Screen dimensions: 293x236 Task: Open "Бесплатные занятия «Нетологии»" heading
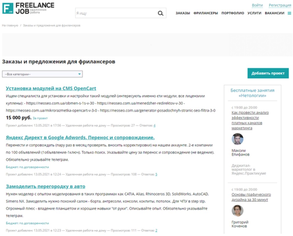pos(252,93)
